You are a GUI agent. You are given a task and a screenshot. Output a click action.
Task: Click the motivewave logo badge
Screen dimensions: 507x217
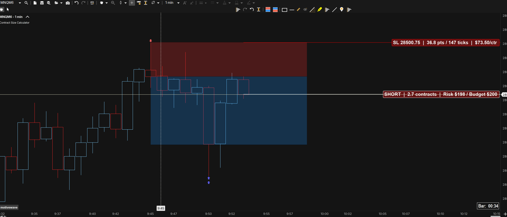point(9,208)
